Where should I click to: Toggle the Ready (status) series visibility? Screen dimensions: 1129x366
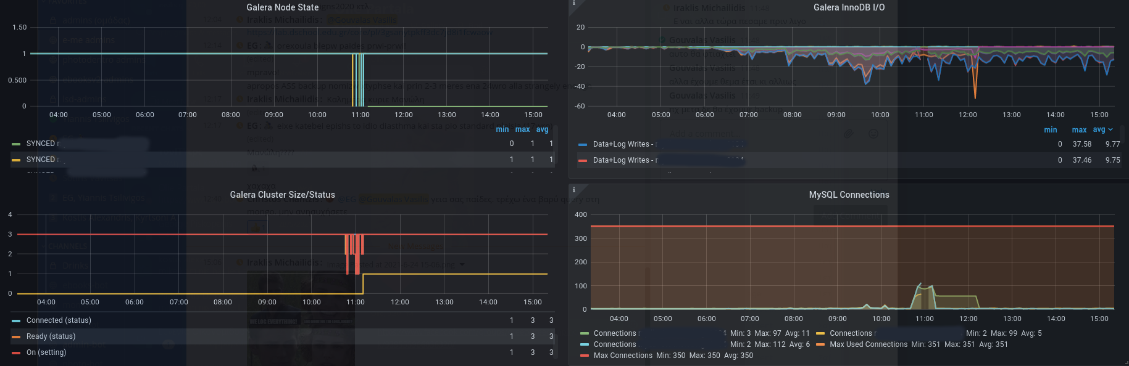(51, 336)
